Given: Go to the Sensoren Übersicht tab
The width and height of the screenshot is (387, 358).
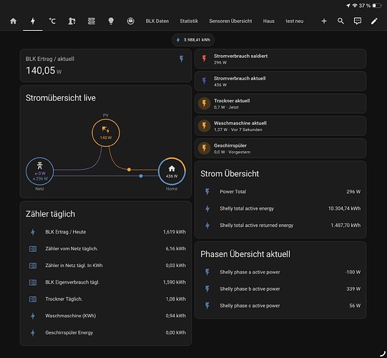Looking at the screenshot, I should coord(230,21).
